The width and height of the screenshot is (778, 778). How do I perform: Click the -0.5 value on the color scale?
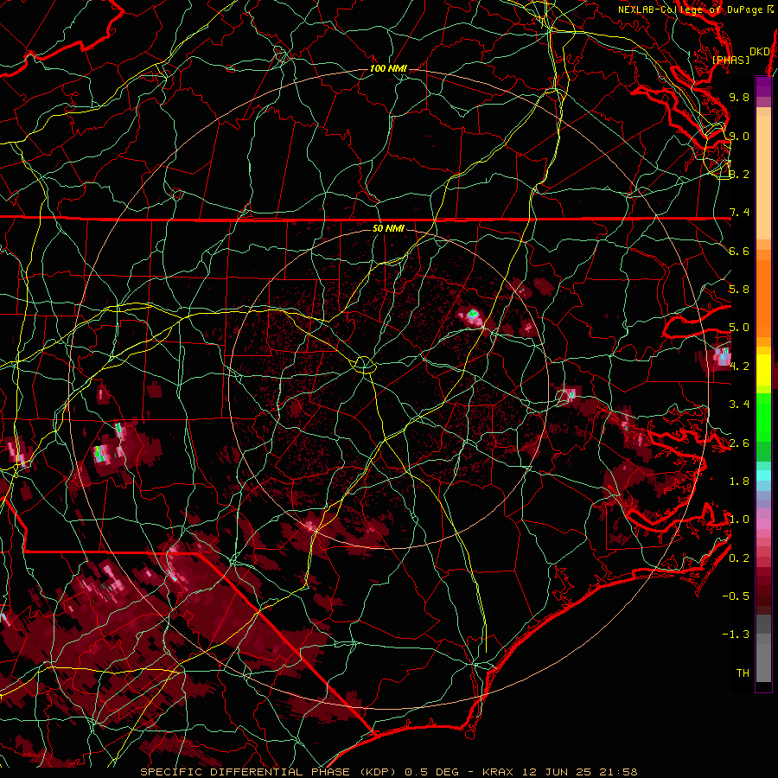click(x=736, y=596)
